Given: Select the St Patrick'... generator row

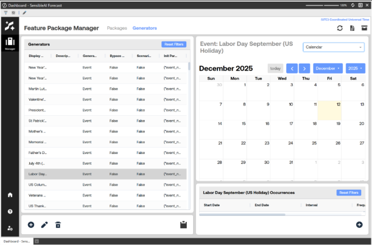Looking at the screenshot, I should (x=105, y=121).
